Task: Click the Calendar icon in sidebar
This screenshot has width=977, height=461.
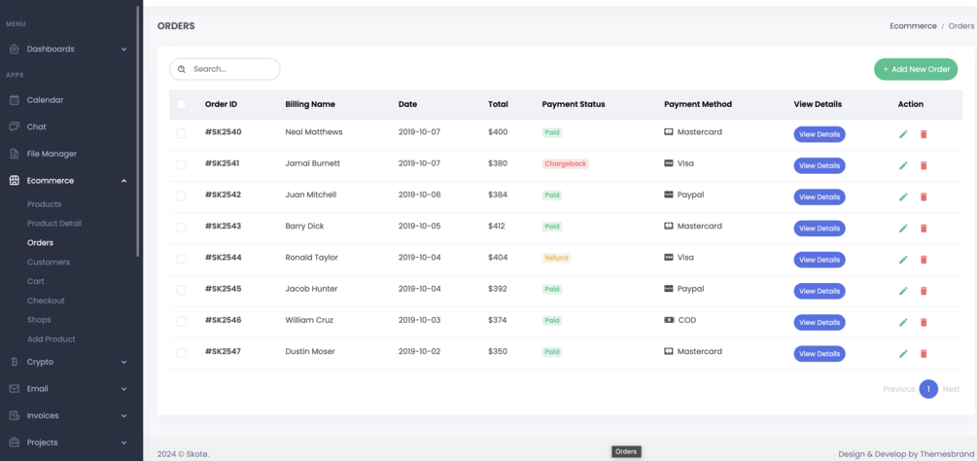Action: (x=15, y=99)
